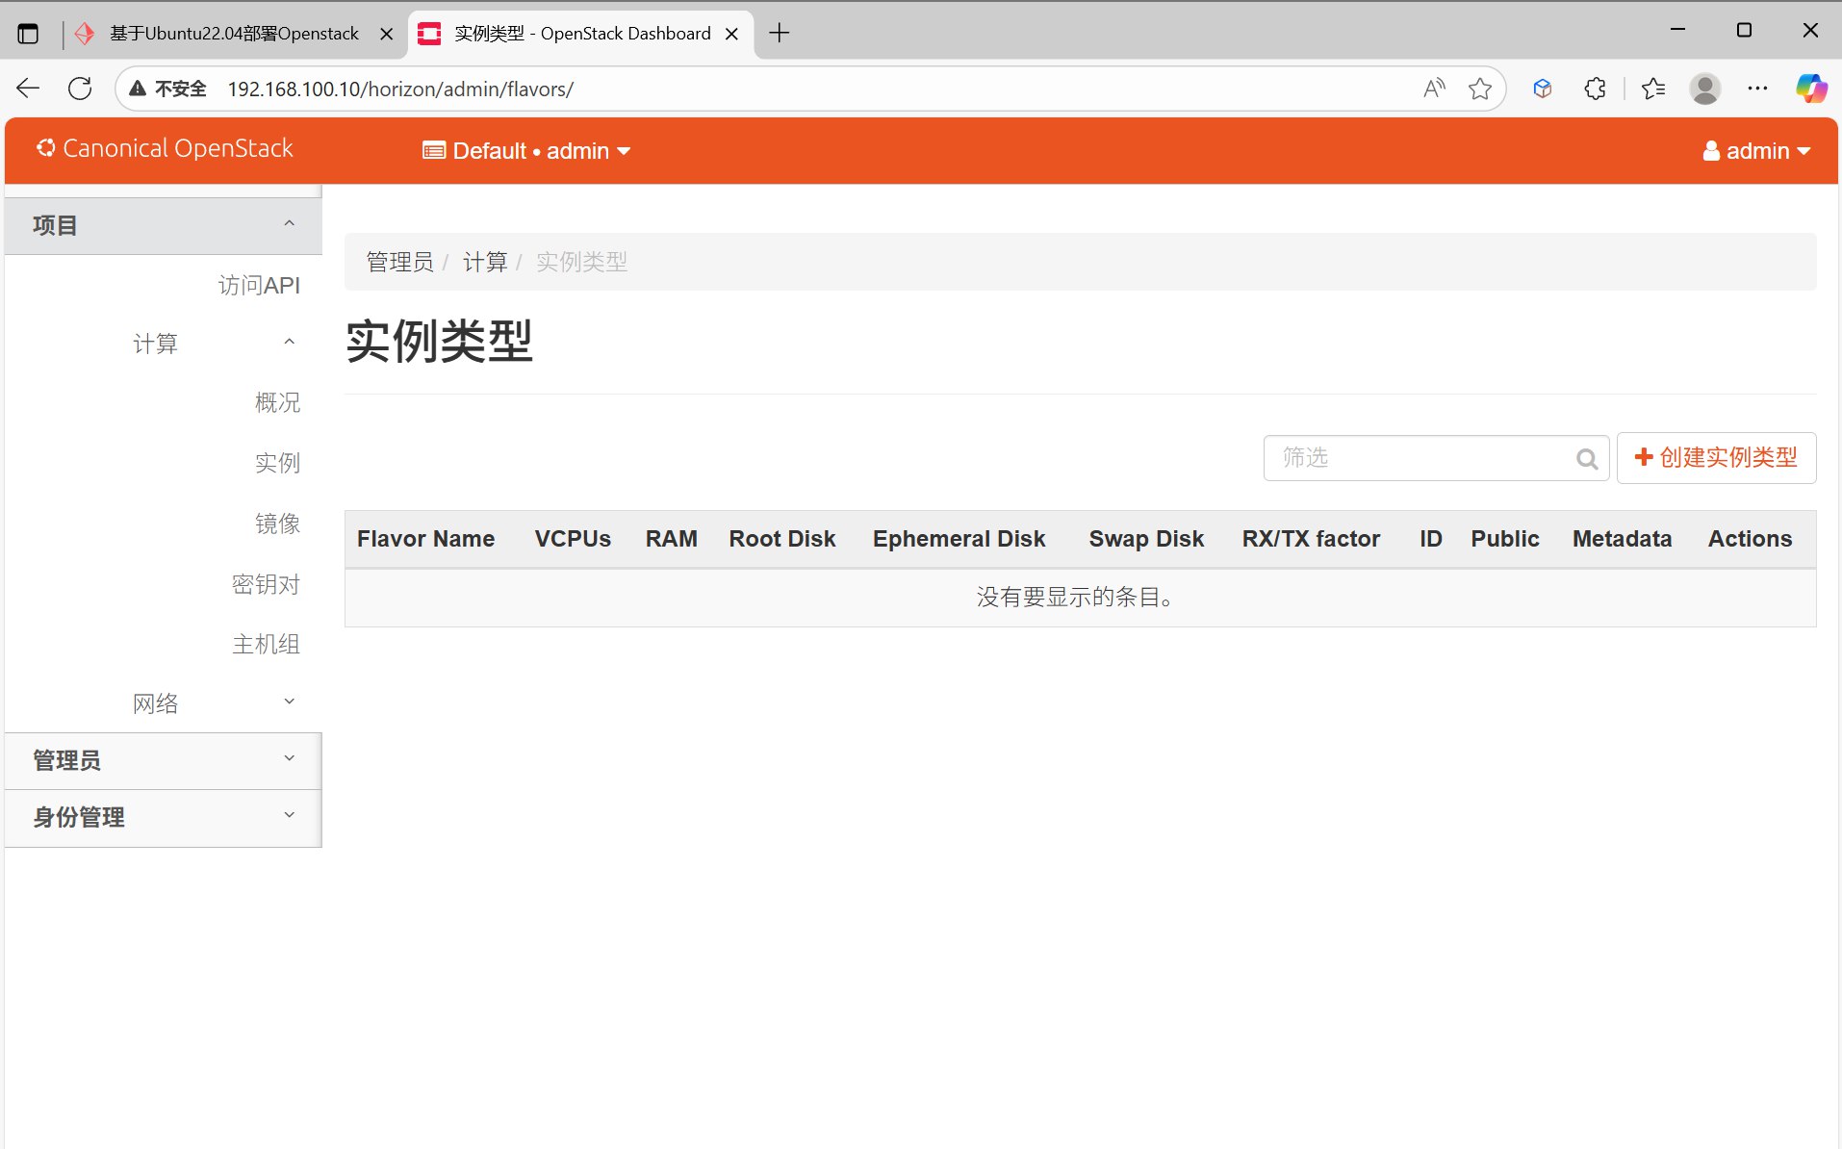Sort by Root Disk column header
Screen dimensions: 1842x1149
click(x=782, y=539)
